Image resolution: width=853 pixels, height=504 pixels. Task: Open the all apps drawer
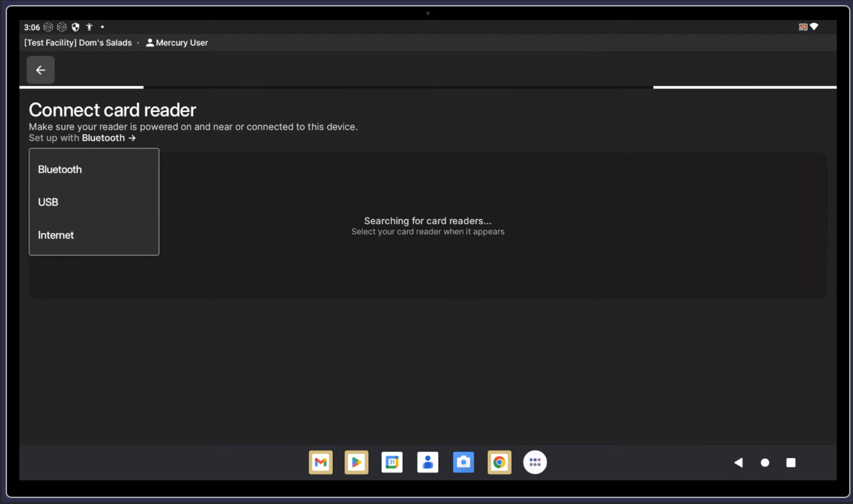coord(535,462)
